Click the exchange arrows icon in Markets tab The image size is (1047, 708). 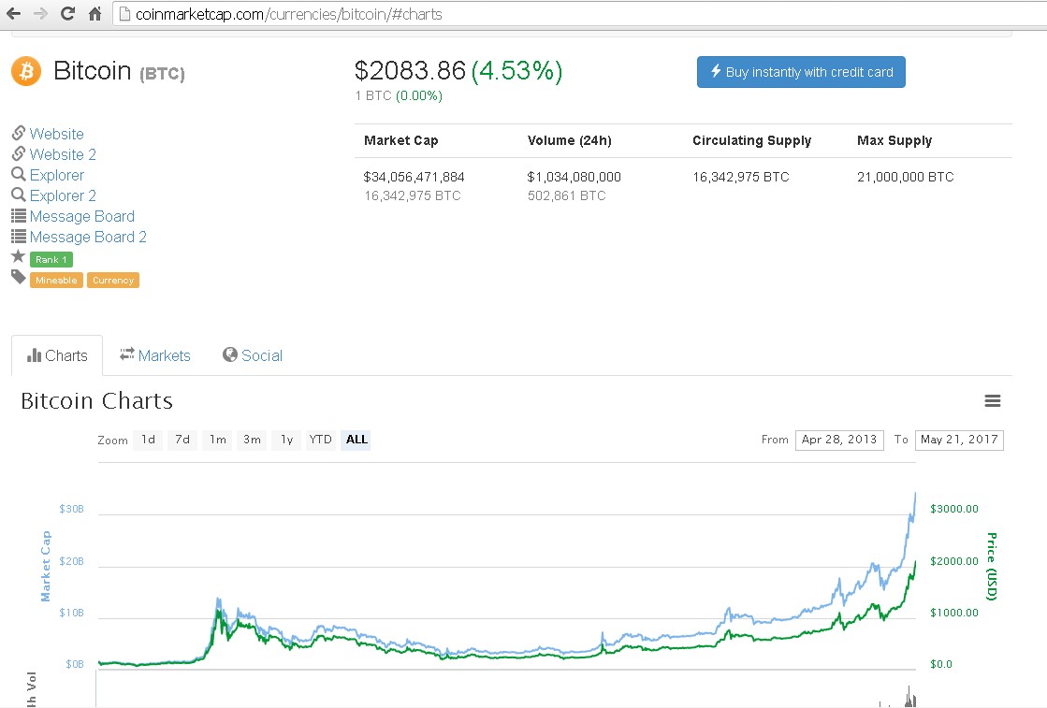[127, 354]
